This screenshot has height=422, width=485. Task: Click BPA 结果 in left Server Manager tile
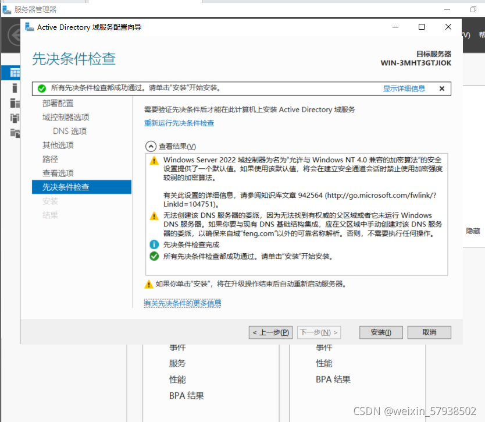pyautogui.click(x=187, y=396)
